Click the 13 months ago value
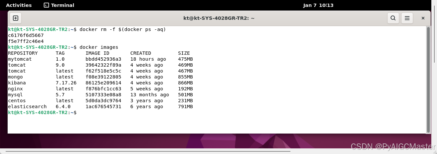The image size is (437, 154). pyautogui.click(x=150, y=95)
